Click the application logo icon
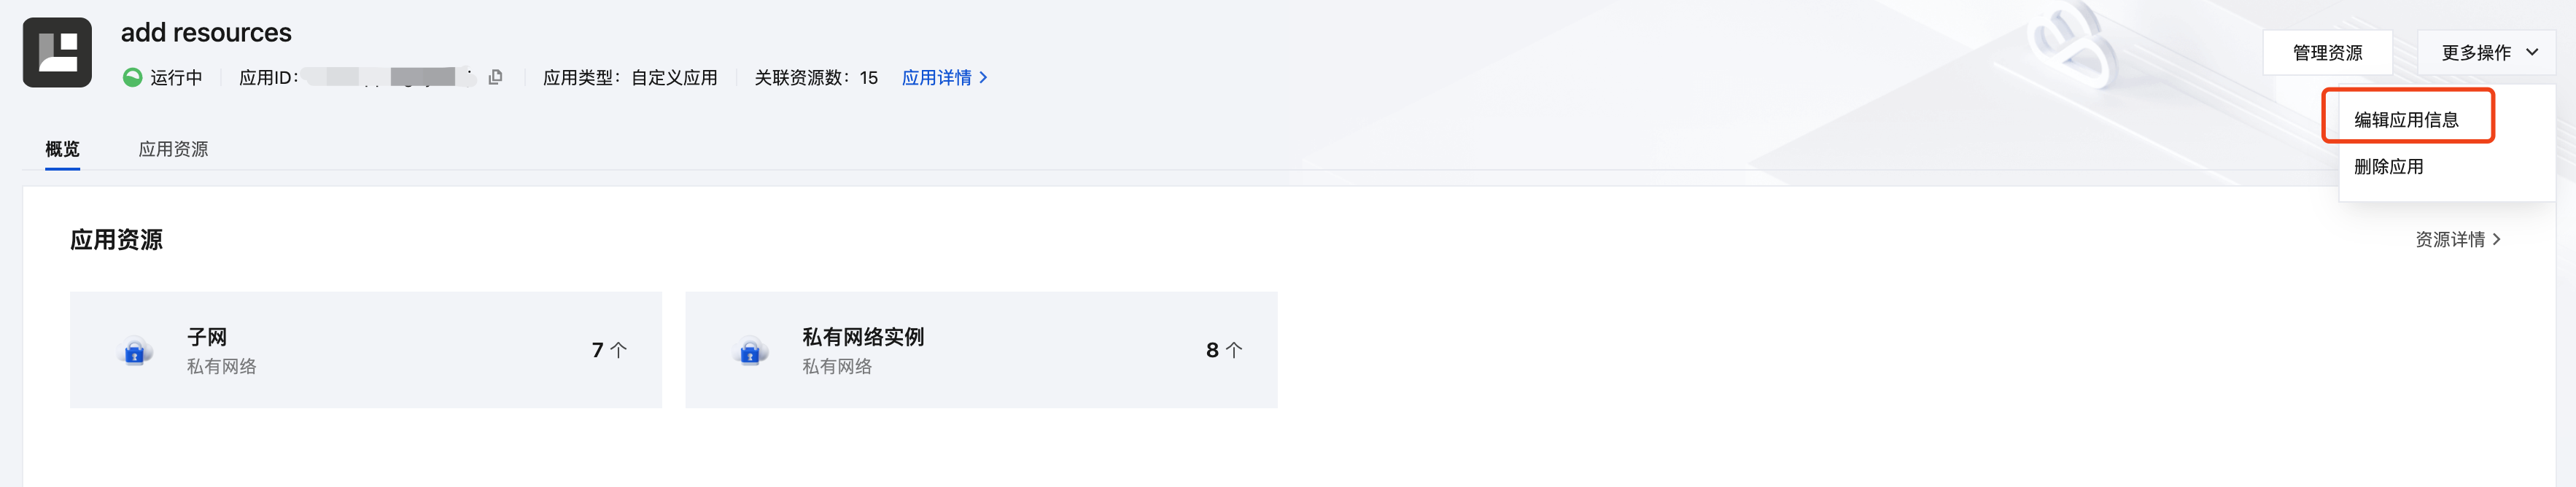Screen dimensions: 2576x487 57,52
